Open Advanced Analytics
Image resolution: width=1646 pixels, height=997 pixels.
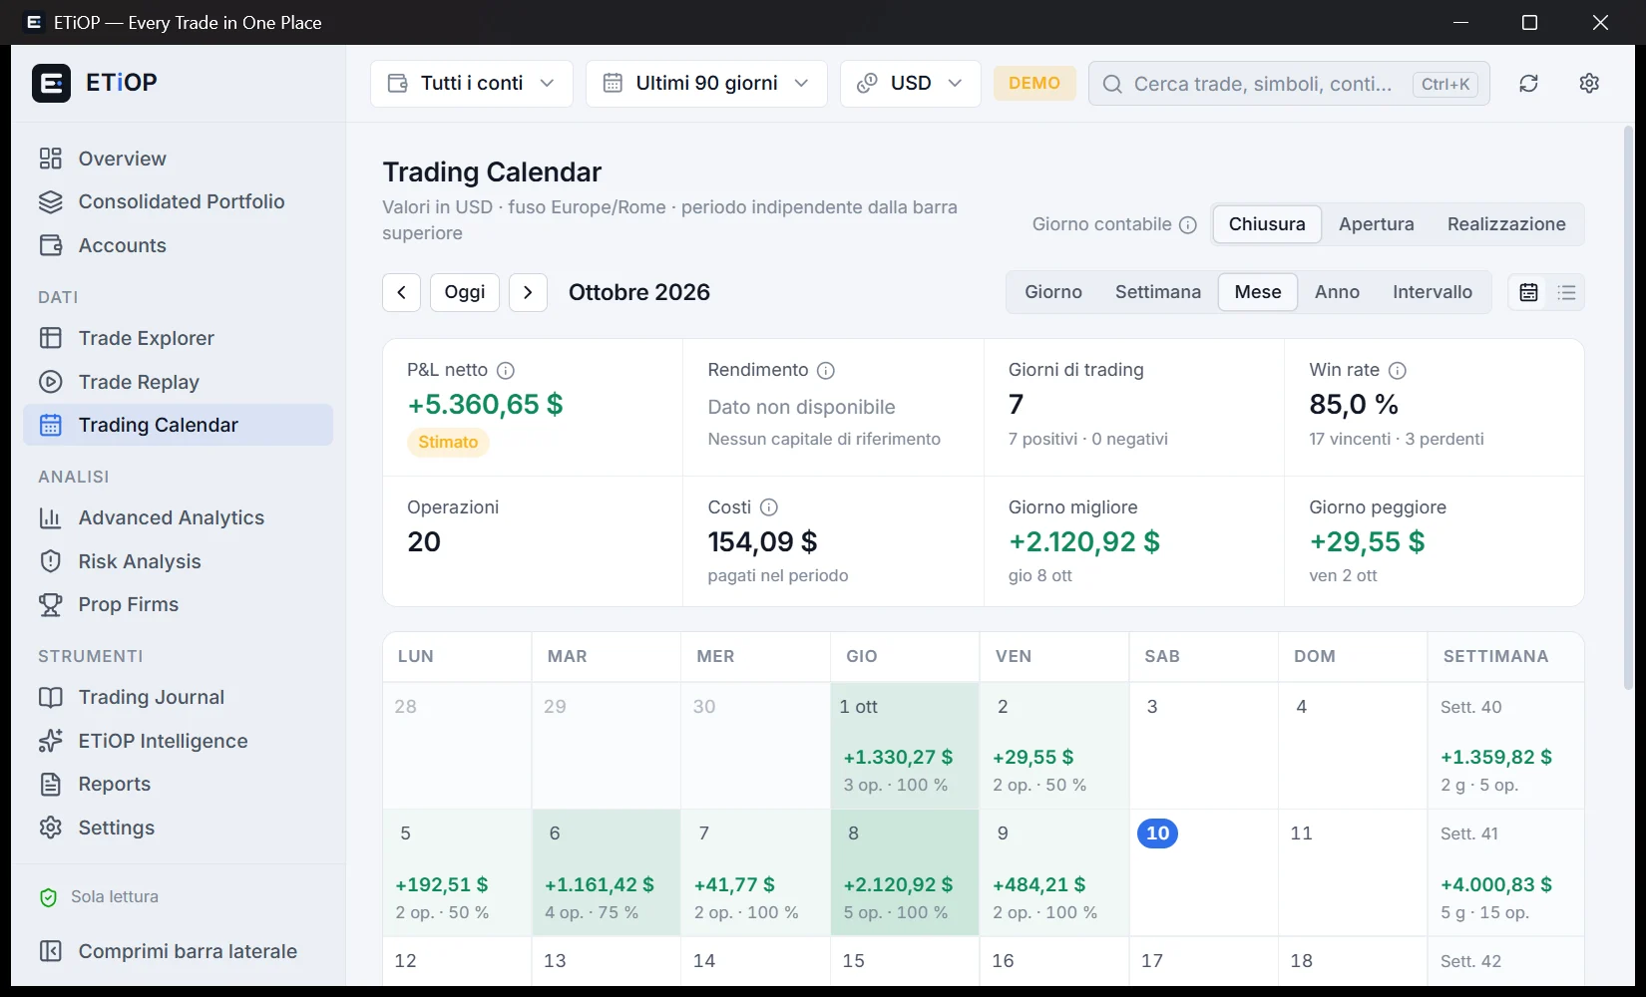(x=178, y=517)
